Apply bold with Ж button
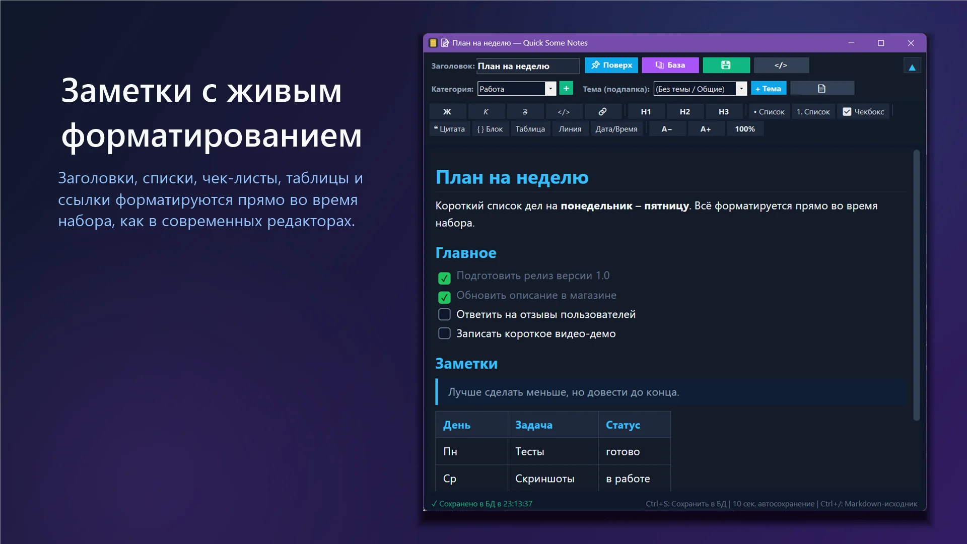967x544 pixels. 447,112
